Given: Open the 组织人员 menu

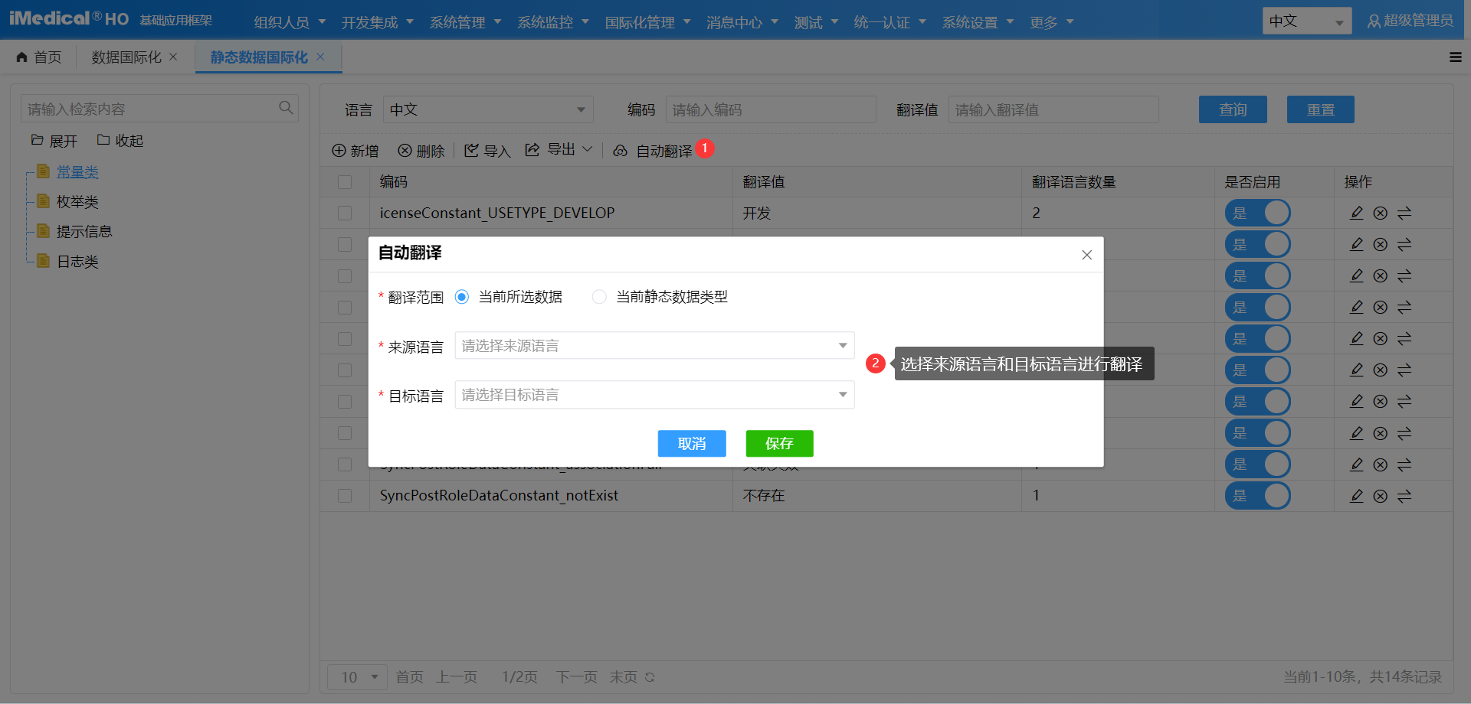Looking at the screenshot, I should point(290,22).
